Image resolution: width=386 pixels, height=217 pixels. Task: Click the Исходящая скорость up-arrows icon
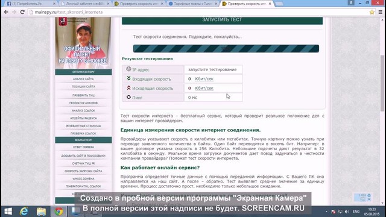[x=128, y=87]
